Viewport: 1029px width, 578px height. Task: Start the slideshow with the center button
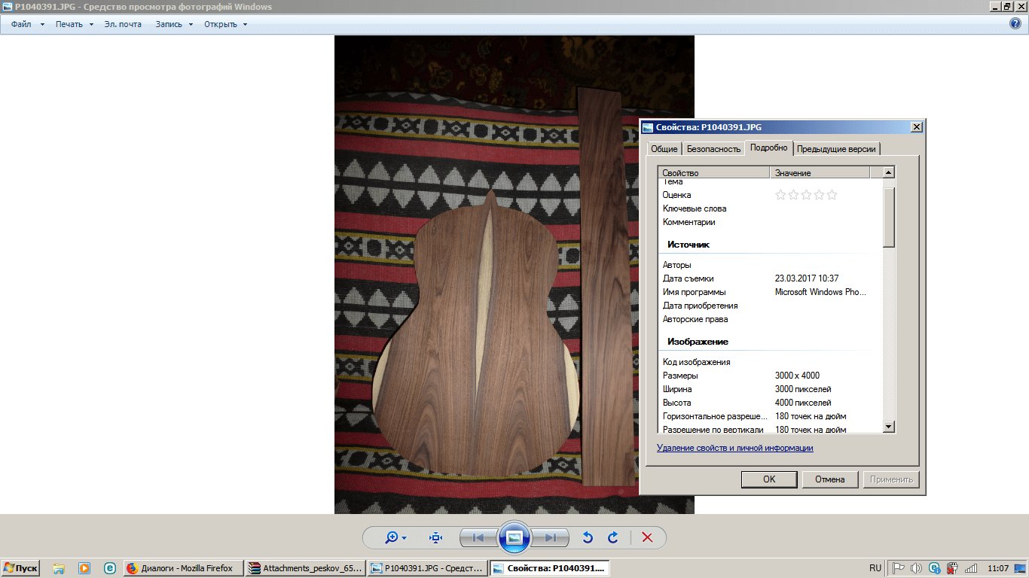pyautogui.click(x=514, y=537)
